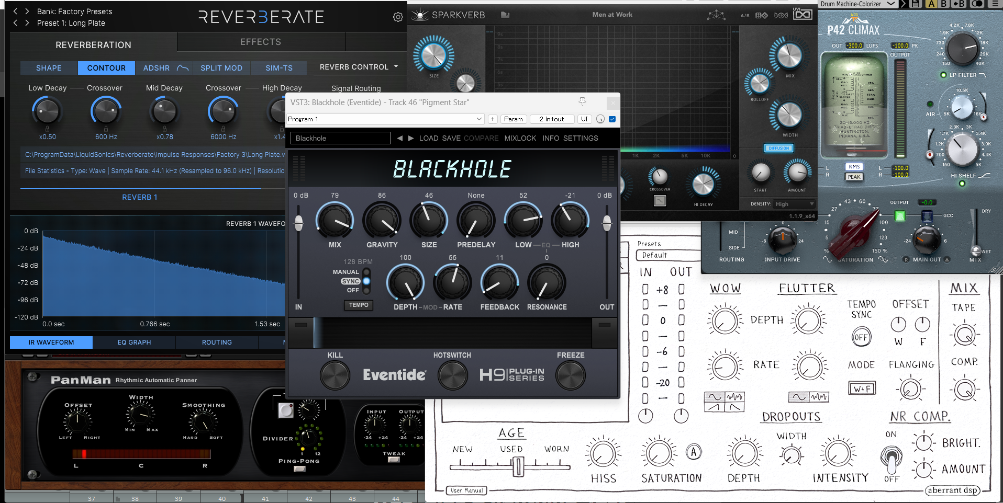Click the save disk icon in Drum Machine-Colorizer toolbar
This screenshot has height=503, width=1003.
[916, 4]
